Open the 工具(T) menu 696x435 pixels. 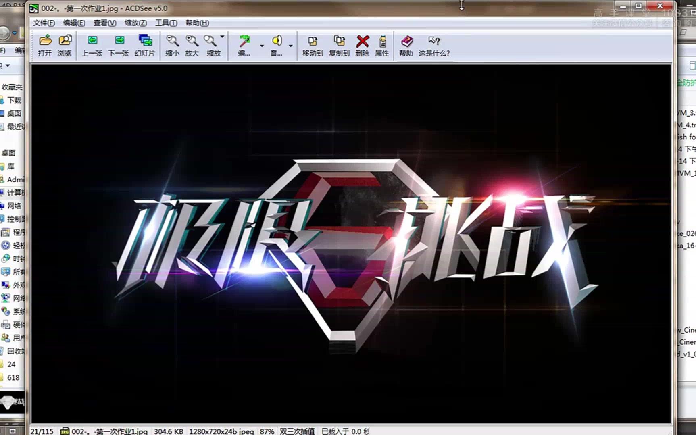coord(166,23)
